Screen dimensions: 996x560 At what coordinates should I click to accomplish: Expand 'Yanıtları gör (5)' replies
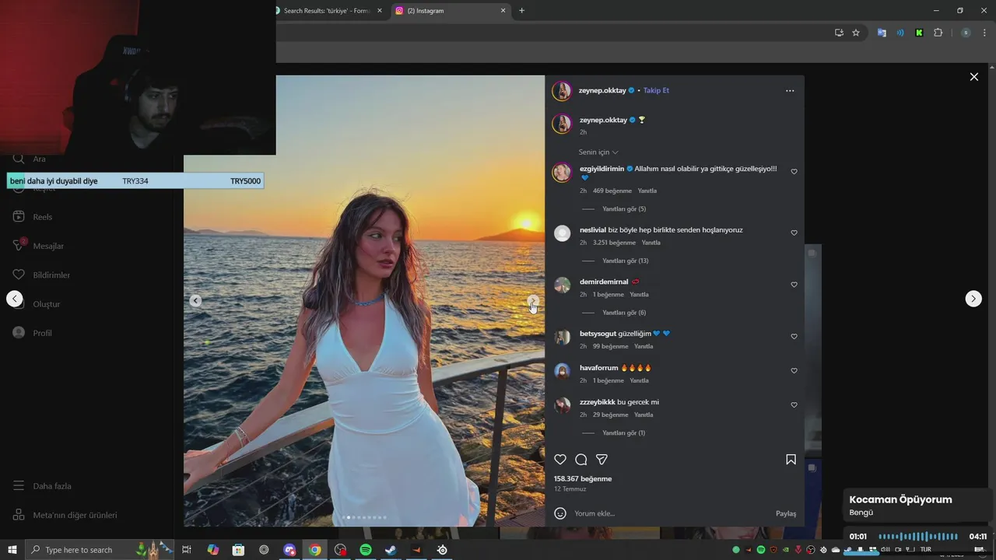[624, 209]
